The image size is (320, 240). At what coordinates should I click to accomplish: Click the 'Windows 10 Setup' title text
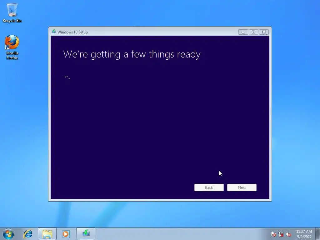pos(72,32)
